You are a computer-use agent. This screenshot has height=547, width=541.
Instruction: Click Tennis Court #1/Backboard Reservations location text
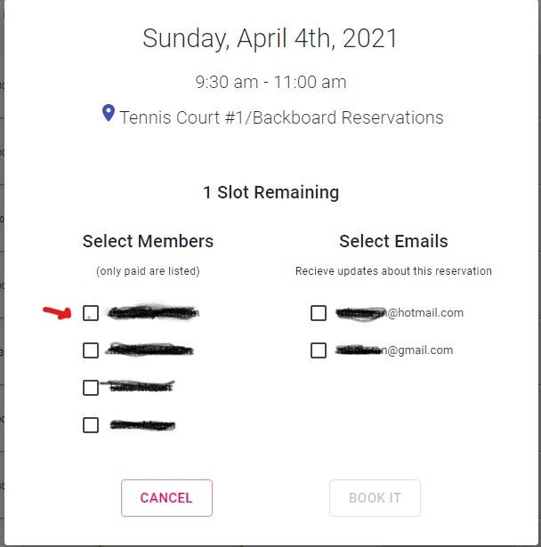click(282, 117)
